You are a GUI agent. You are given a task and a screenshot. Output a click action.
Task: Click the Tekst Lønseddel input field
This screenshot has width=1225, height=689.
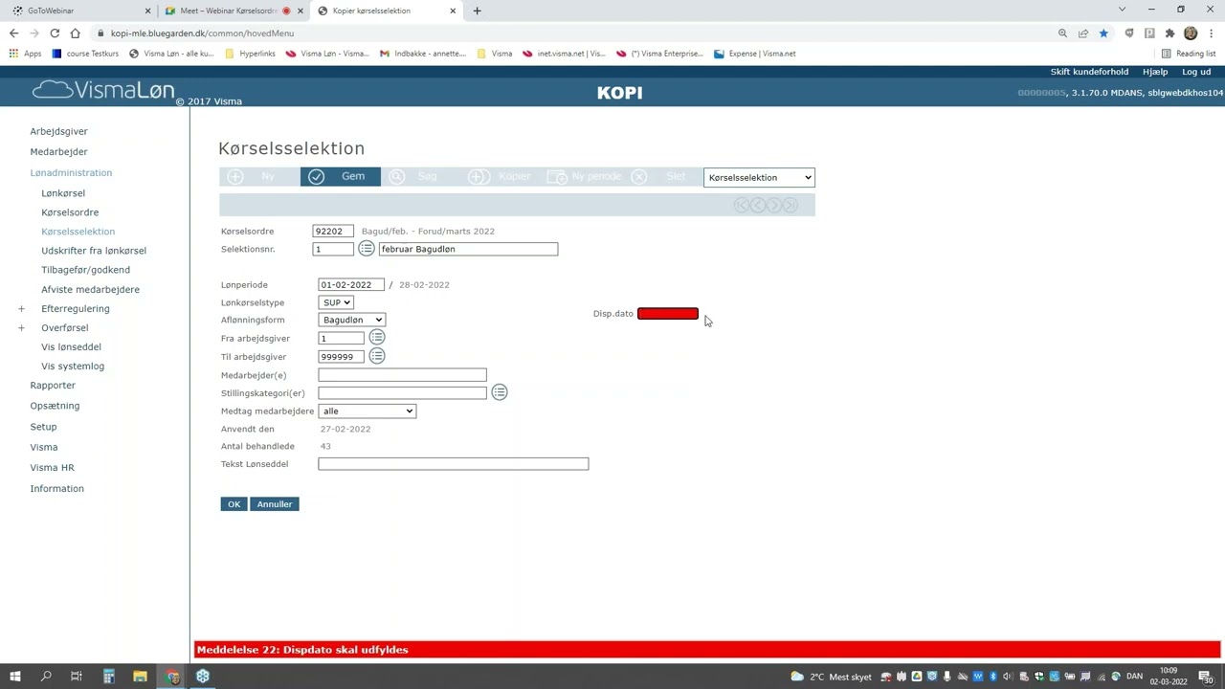pyautogui.click(x=454, y=464)
